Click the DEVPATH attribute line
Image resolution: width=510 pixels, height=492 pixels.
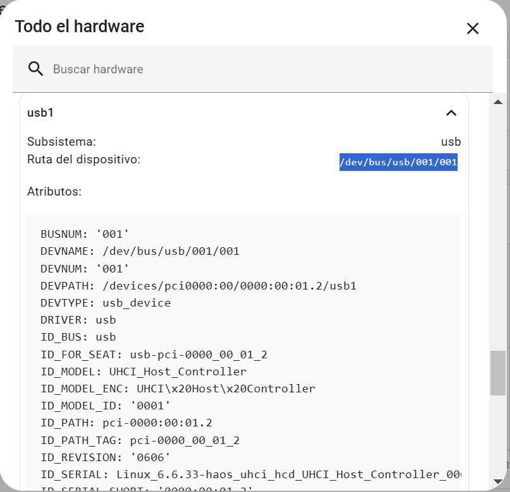[x=198, y=286]
